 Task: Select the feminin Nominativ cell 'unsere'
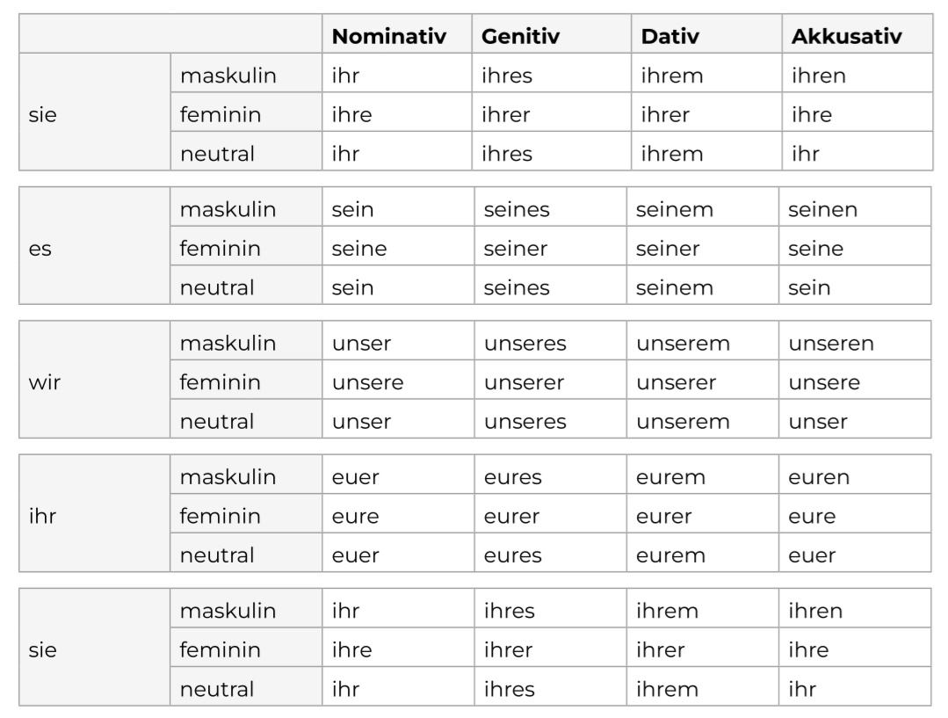click(x=367, y=382)
